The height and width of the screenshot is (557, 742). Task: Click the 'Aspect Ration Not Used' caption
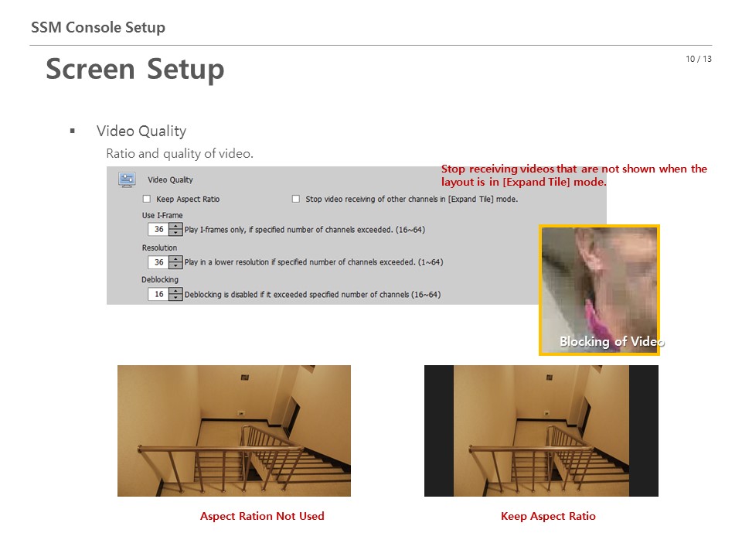click(x=262, y=516)
